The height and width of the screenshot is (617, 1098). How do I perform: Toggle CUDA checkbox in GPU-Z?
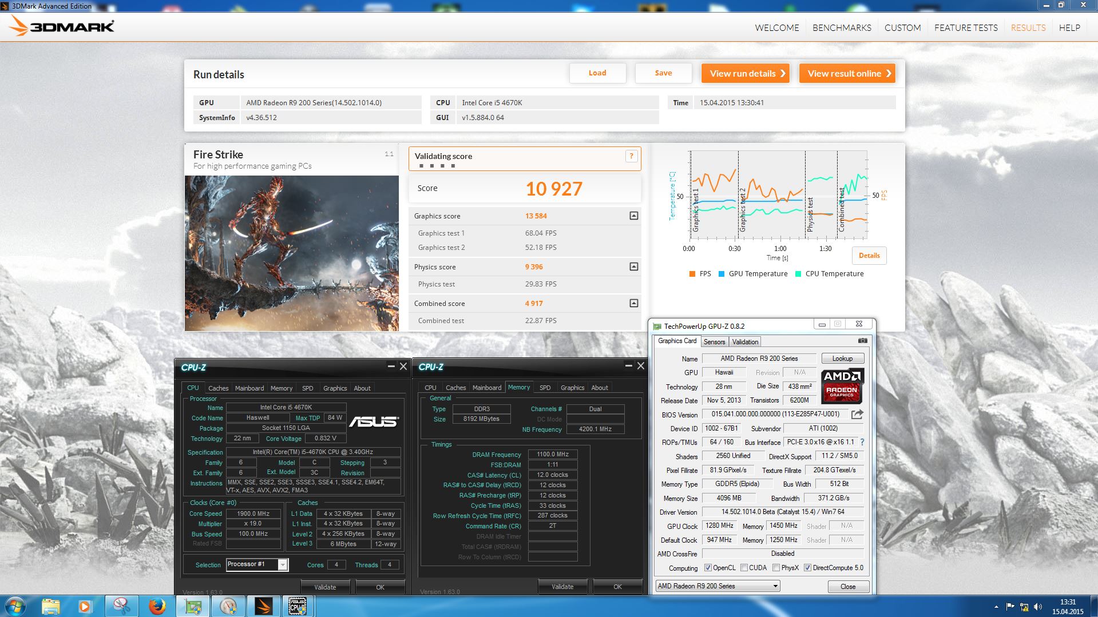[744, 568]
